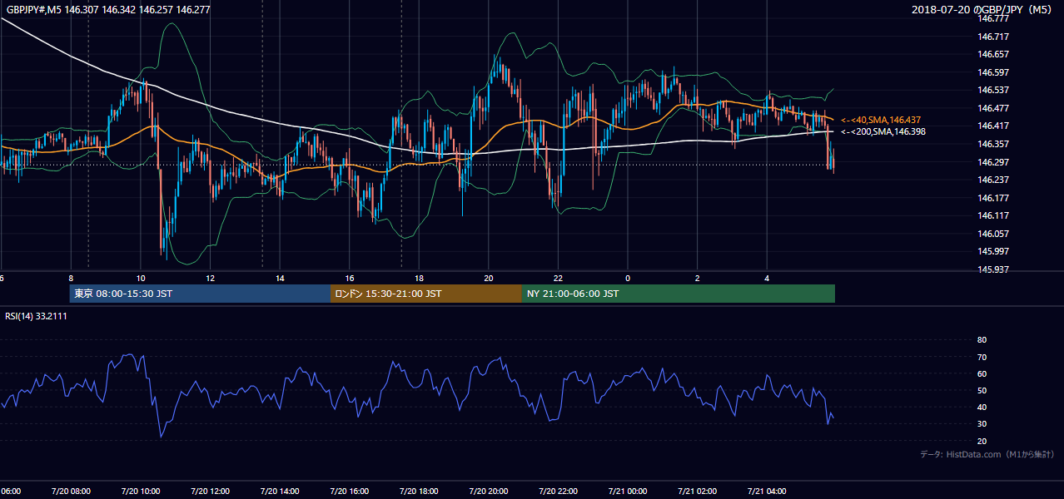The image size is (1064, 499).
Task: Click hour label 0 under the price chart
Action: 628,279
